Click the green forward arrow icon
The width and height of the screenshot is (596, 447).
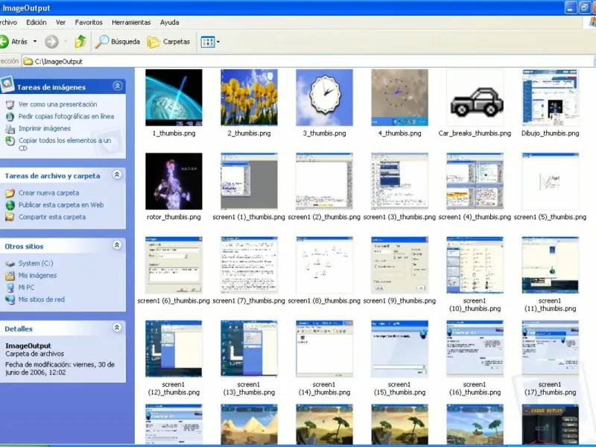[51, 42]
